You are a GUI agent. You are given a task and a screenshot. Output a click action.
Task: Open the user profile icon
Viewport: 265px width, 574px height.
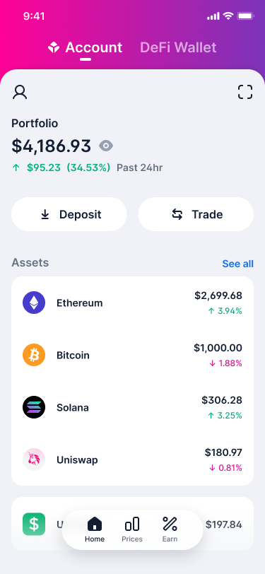pos(20,92)
